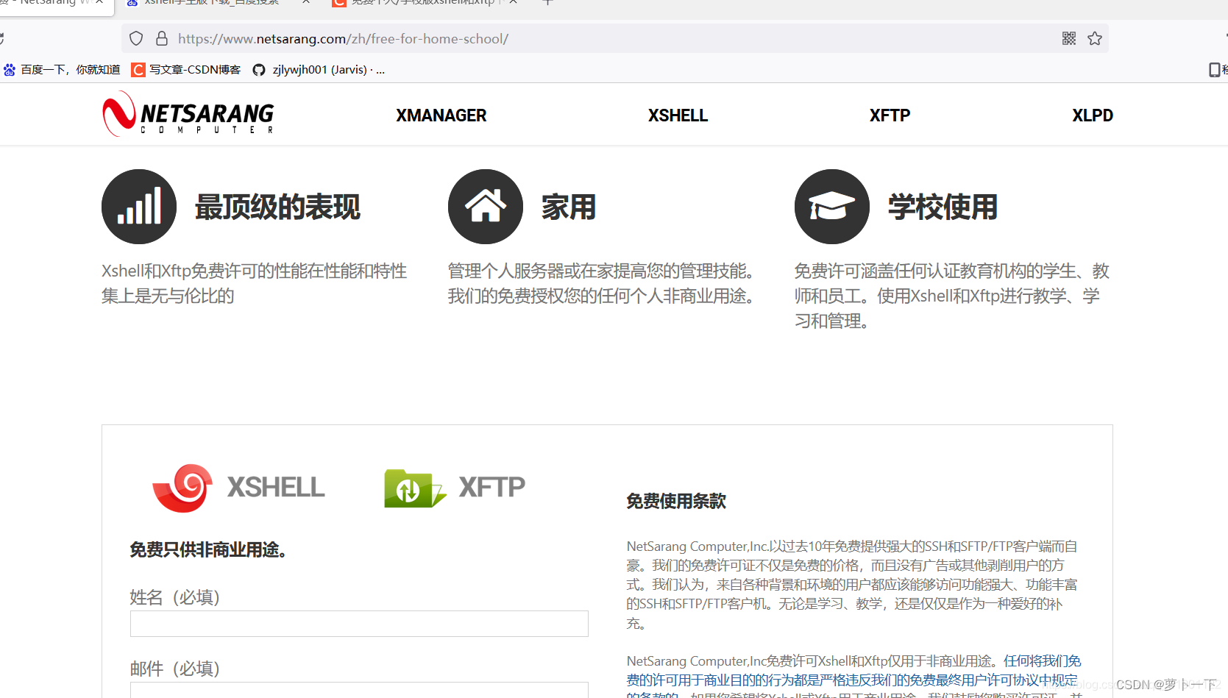The height and width of the screenshot is (698, 1228).
Task: Open the zjlywjh001 (Jarvis) GitHub bookmark
Action: pyautogui.click(x=319, y=70)
